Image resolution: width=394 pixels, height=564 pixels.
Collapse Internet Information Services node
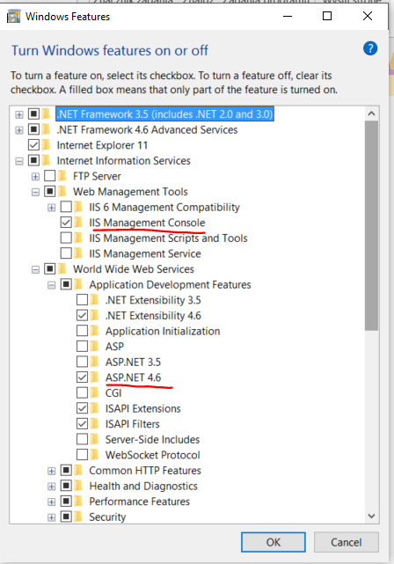coord(19,161)
